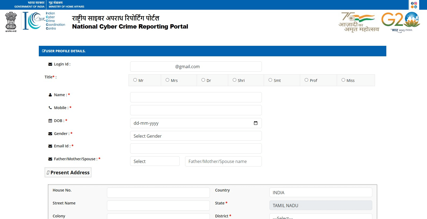Open the District select dropdown
This screenshot has width=427, height=219.
[x=321, y=216]
